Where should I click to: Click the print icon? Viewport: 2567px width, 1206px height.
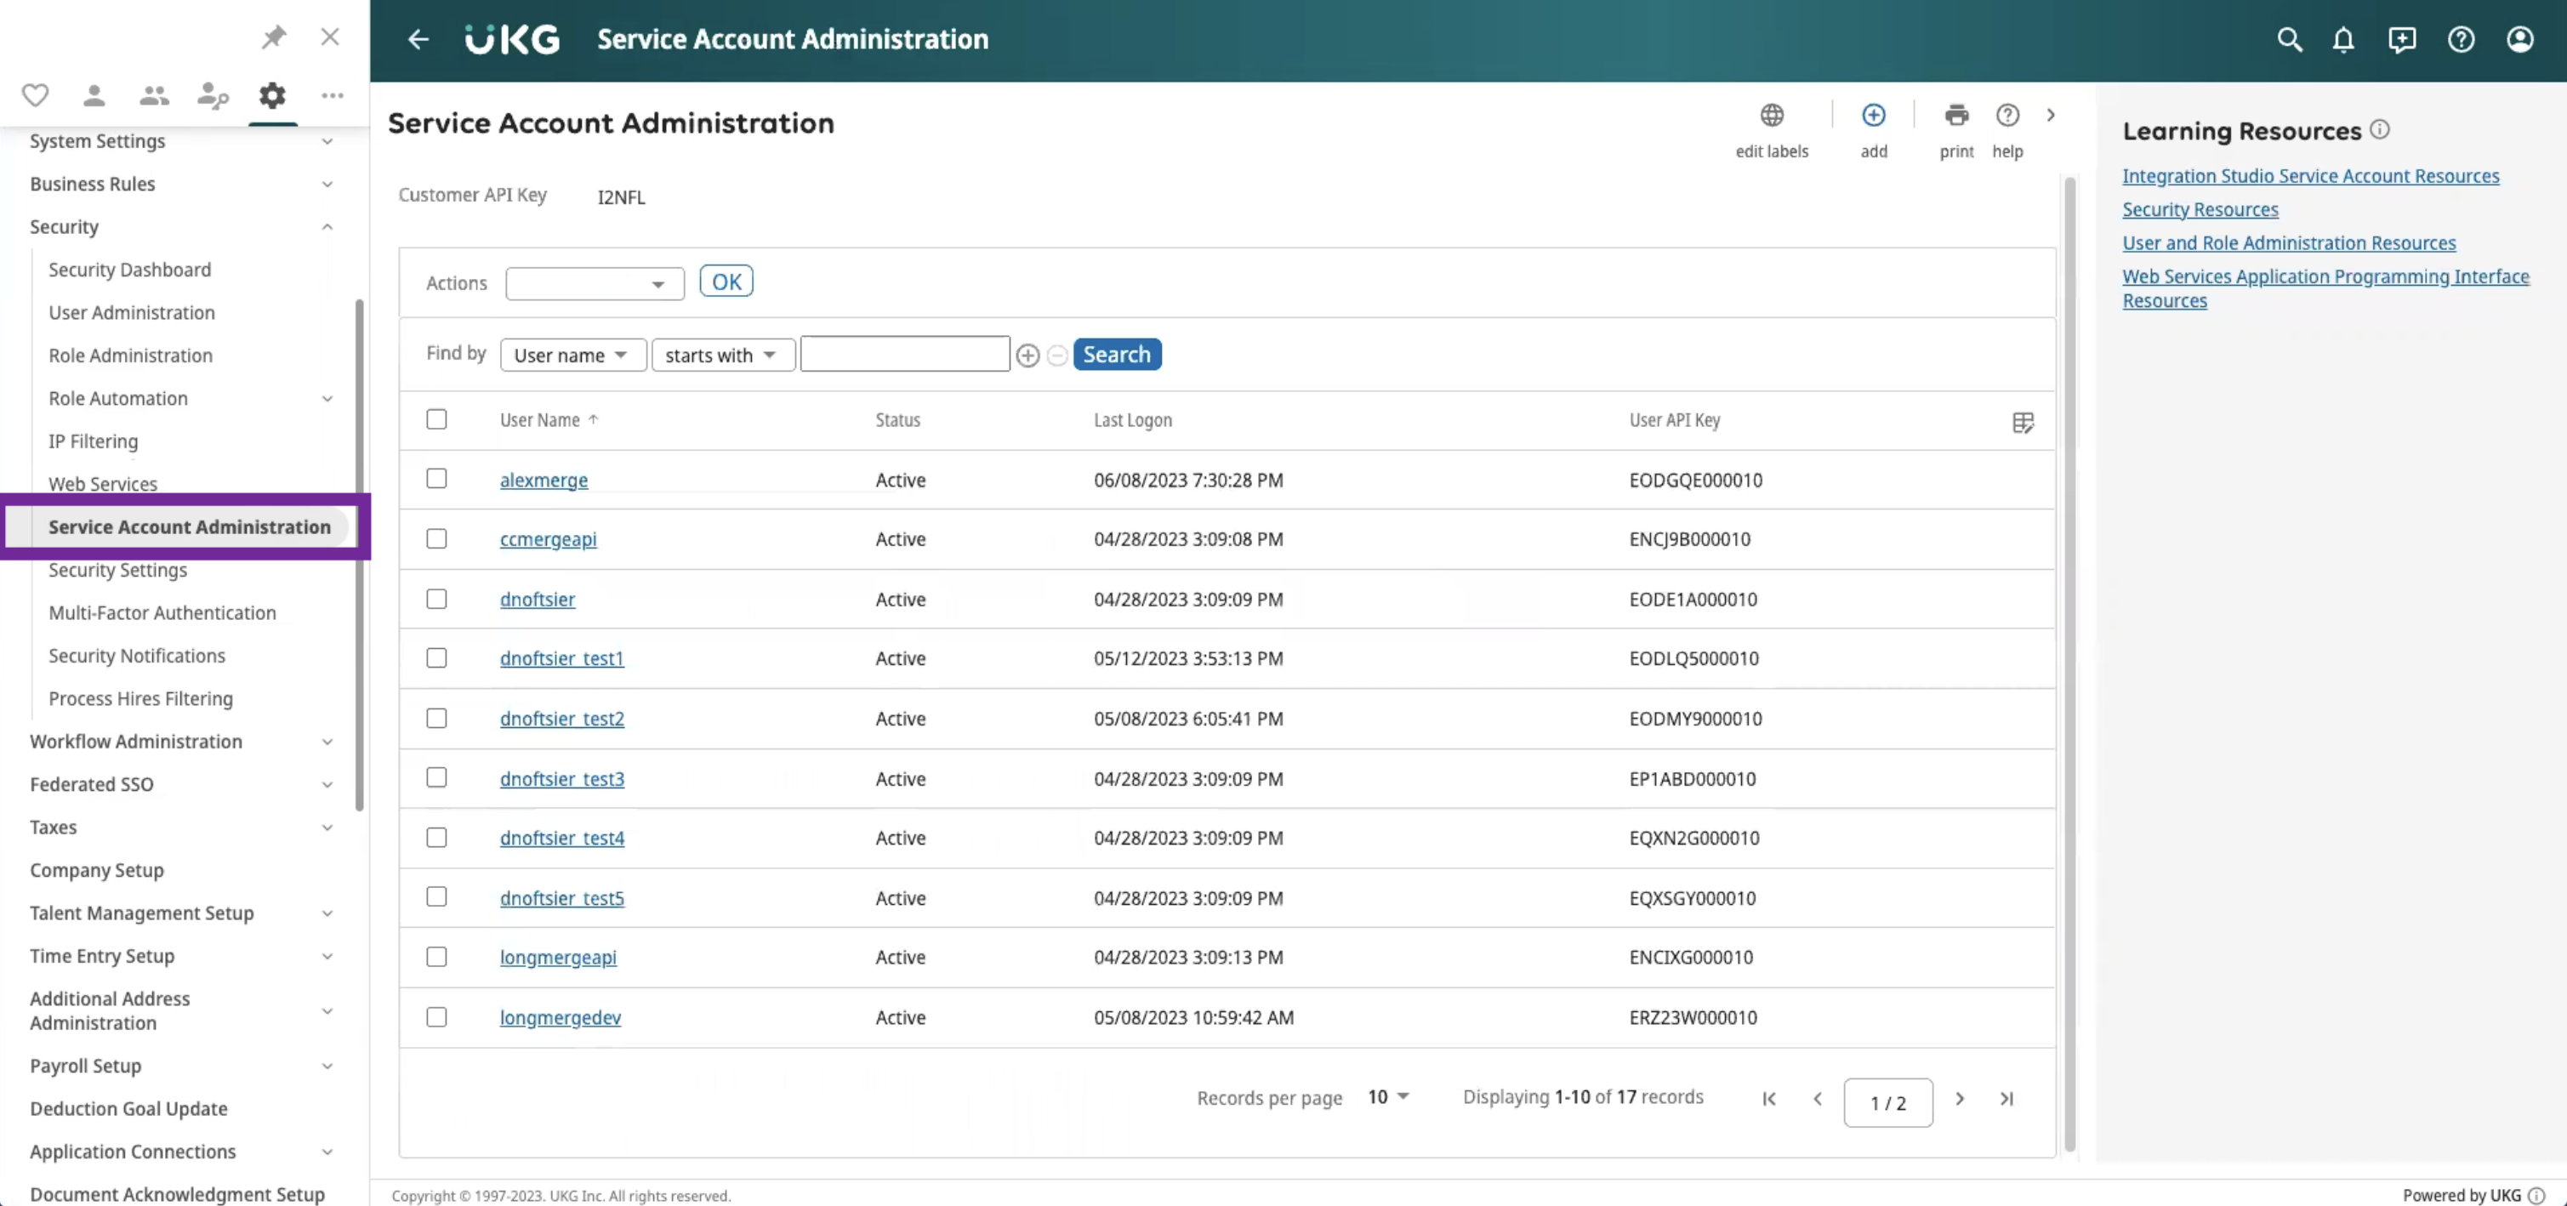(x=1955, y=116)
